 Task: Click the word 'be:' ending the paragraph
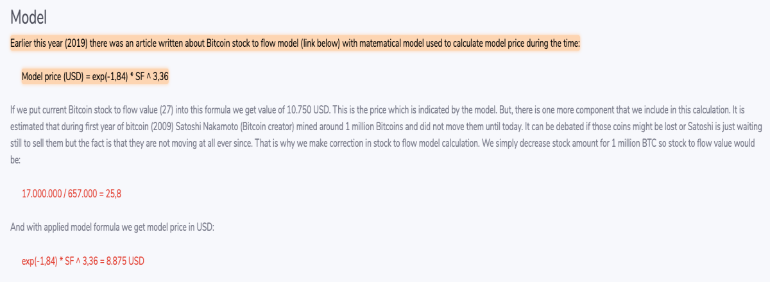click(x=15, y=158)
